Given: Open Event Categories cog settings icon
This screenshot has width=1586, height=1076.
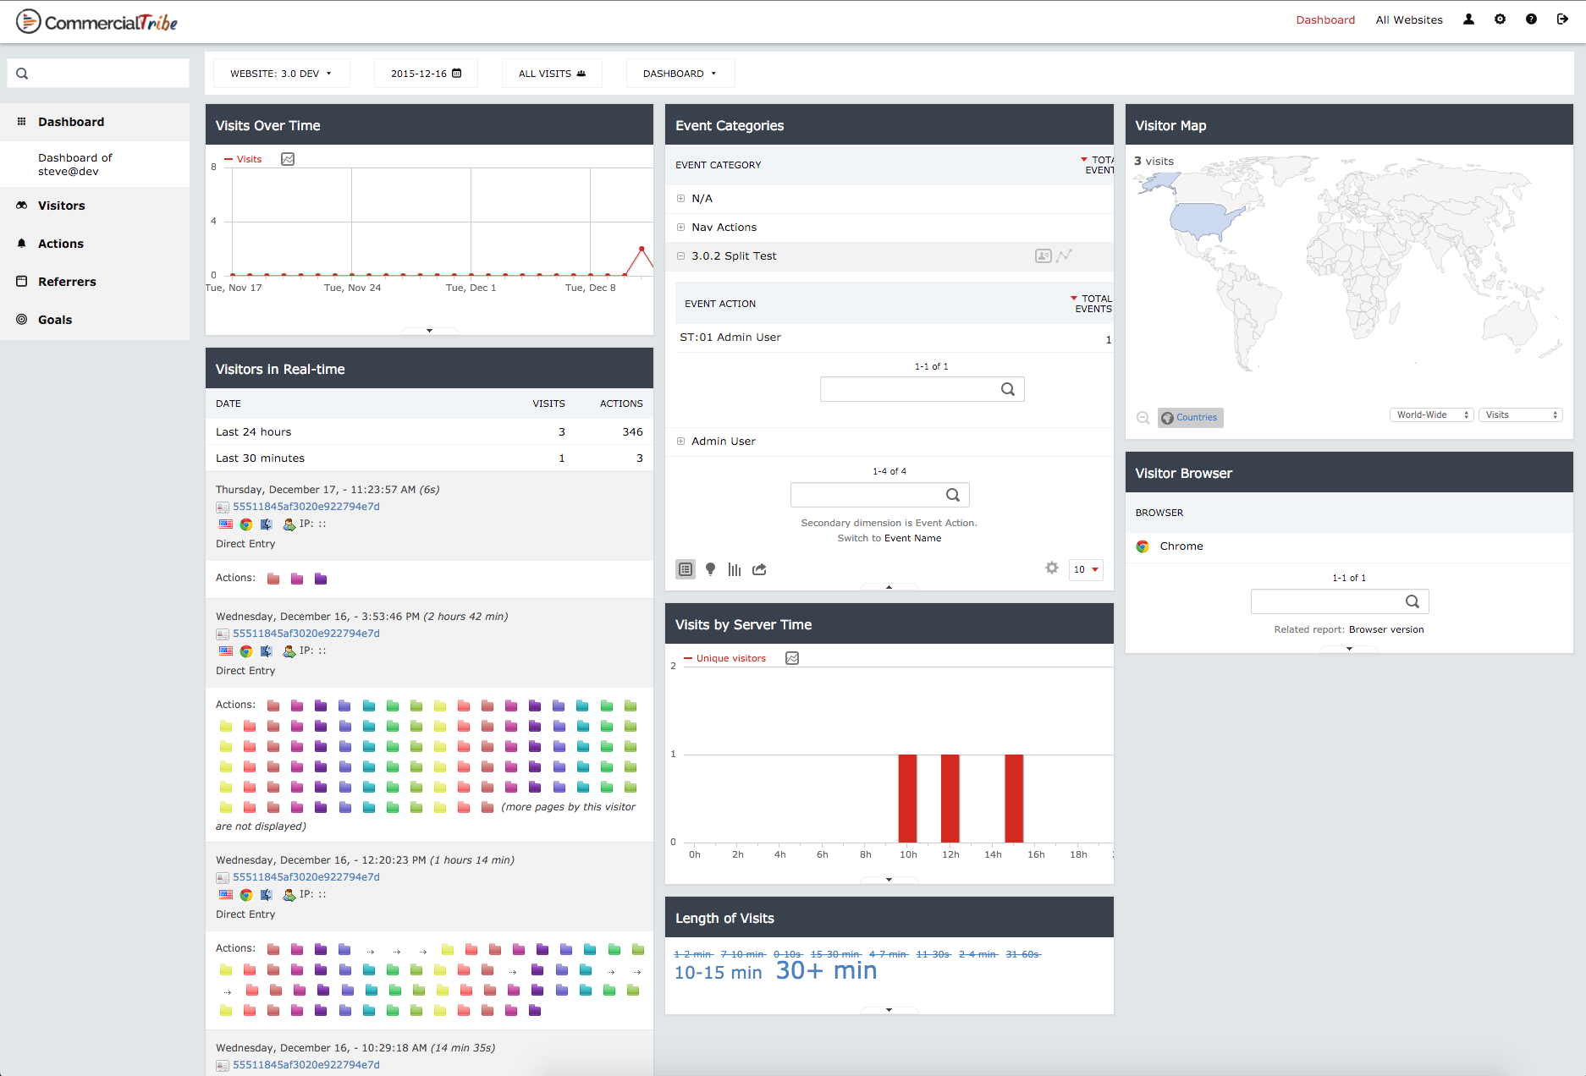Looking at the screenshot, I should [1051, 568].
